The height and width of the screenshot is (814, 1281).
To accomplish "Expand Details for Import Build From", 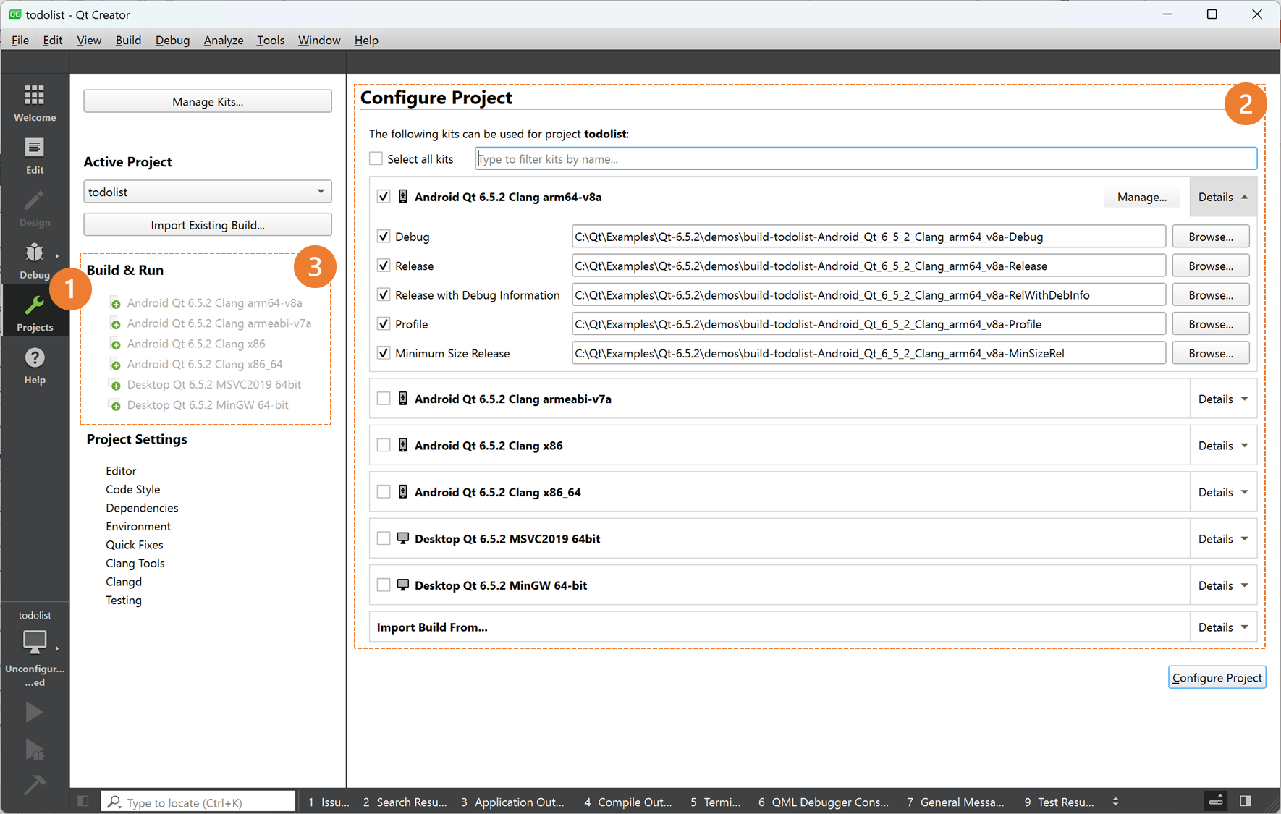I will coord(1223,627).
